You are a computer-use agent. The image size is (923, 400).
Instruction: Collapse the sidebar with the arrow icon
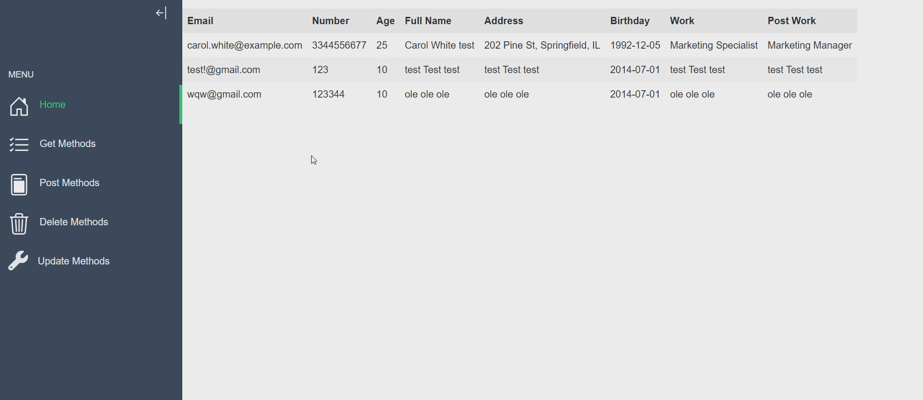coord(161,13)
